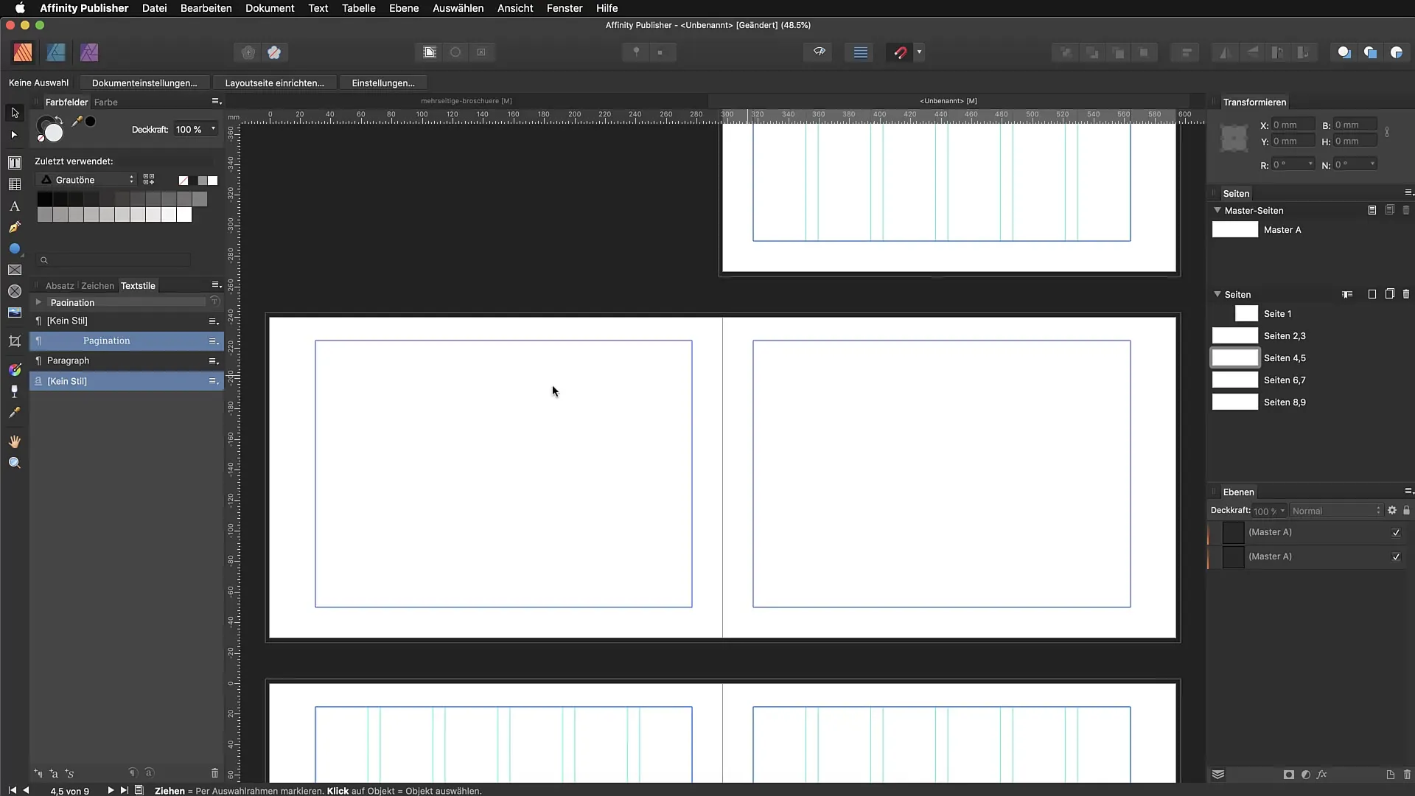The image size is (1415, 796).
Task: Toggle the snapping magnet icon
Action: [x=900, y=52]
